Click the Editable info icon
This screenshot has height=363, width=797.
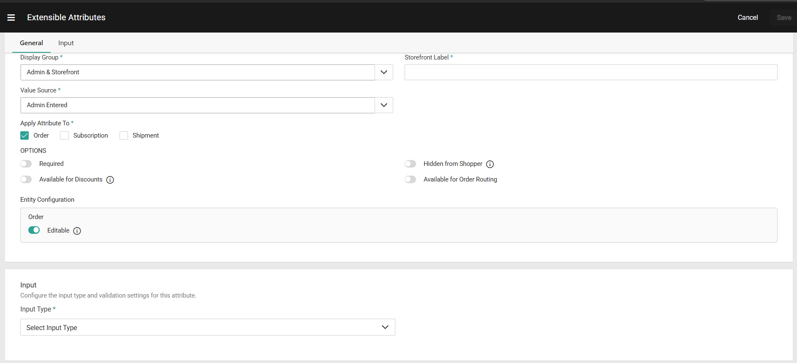[77, 231]
